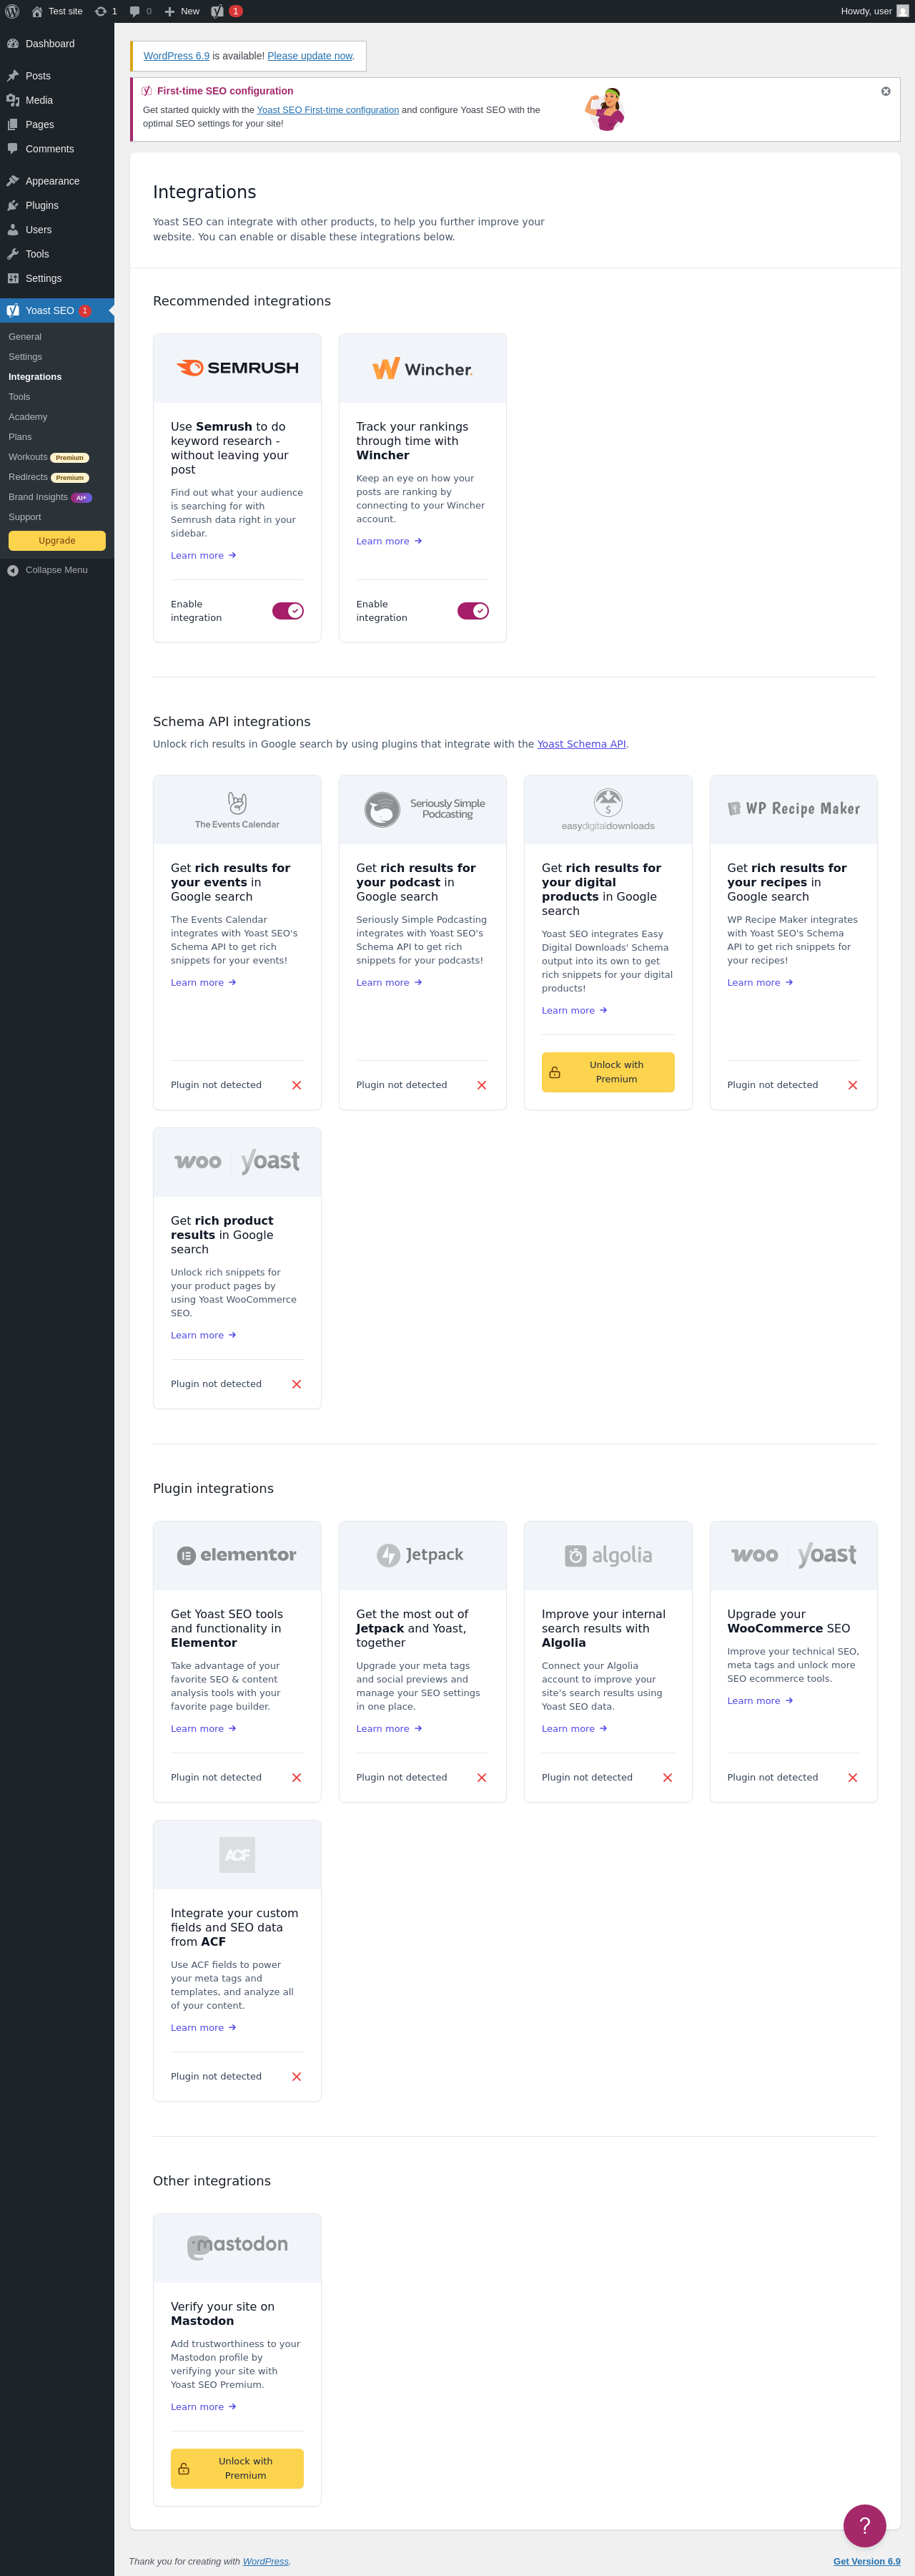Open the New content menu
915x2576 pixels.
tap(182, 11)
